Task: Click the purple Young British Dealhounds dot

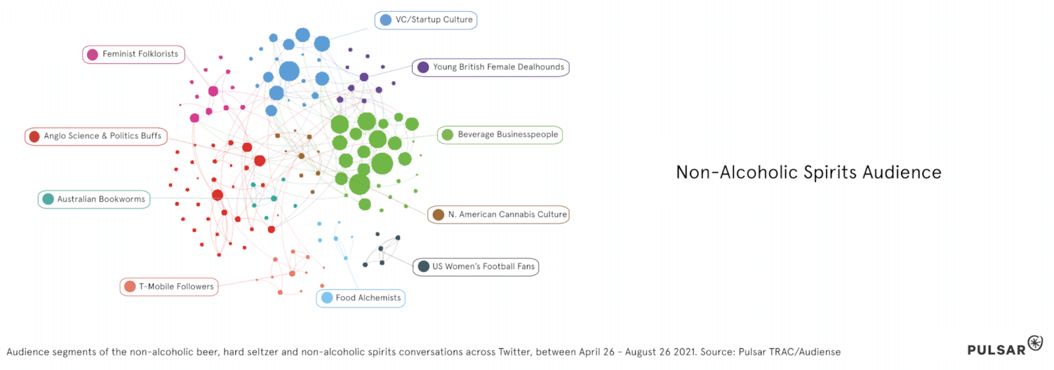Action: 423,67
